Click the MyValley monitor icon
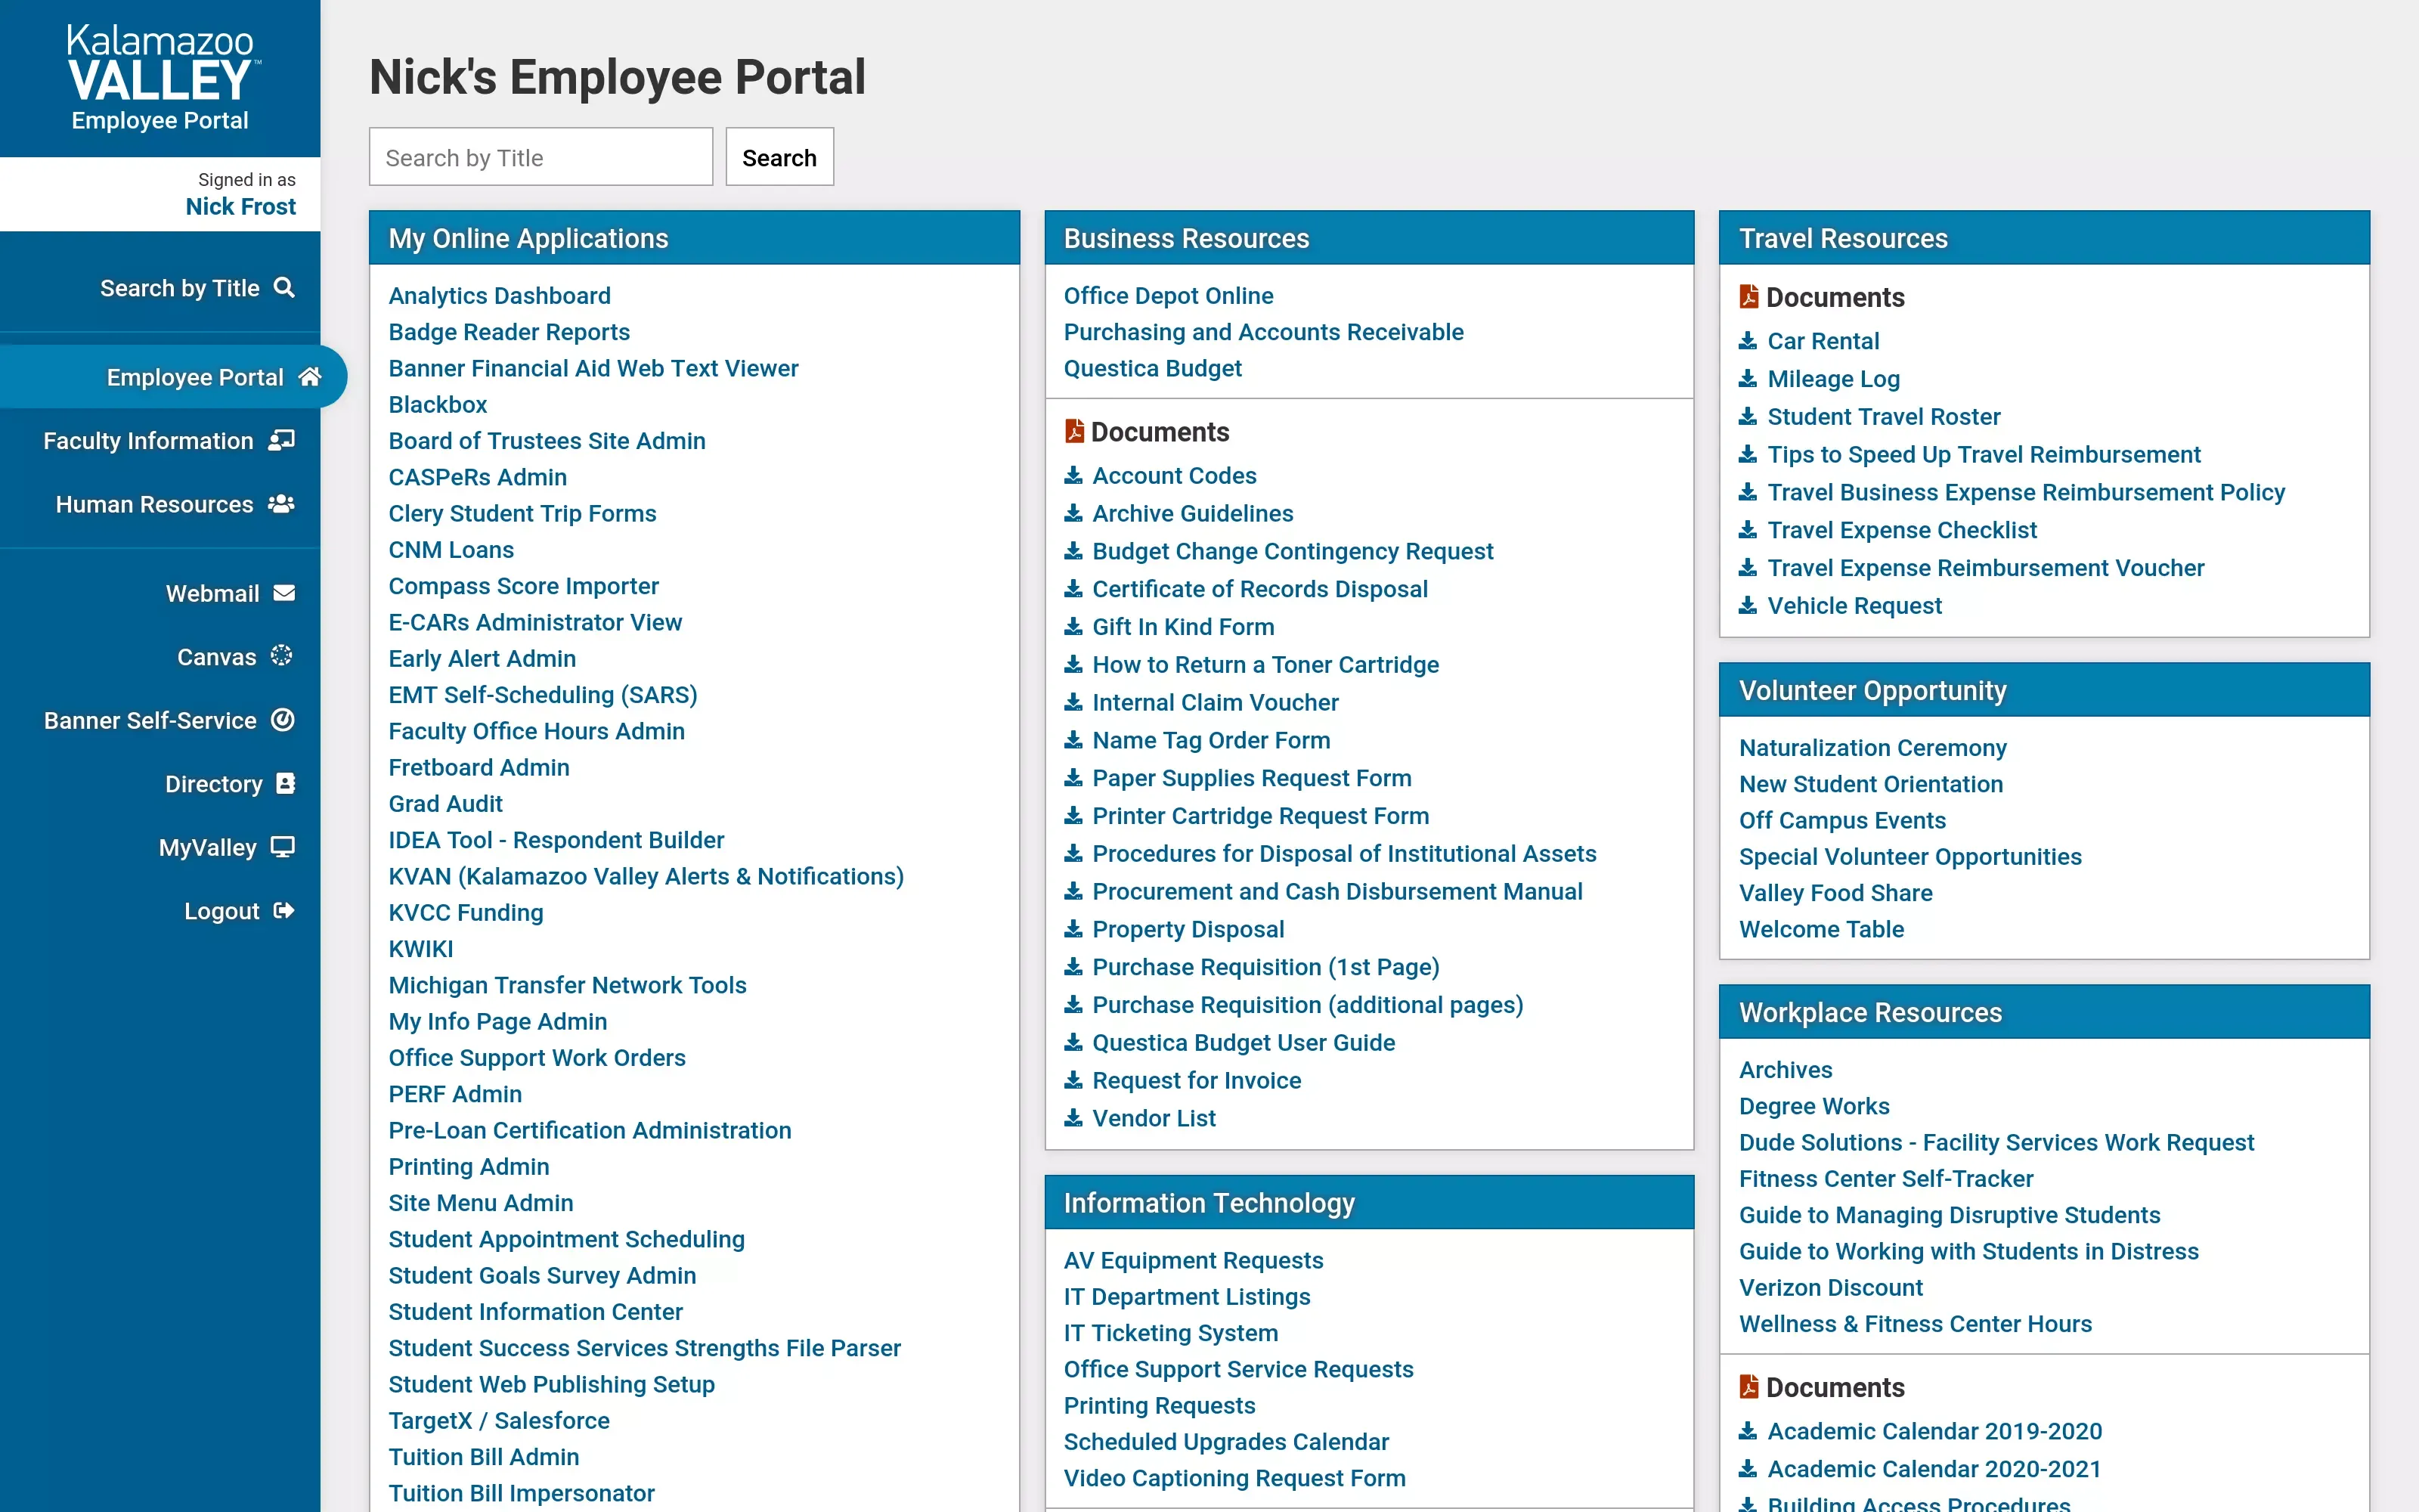The image size is (2419, 1512). 283,846
